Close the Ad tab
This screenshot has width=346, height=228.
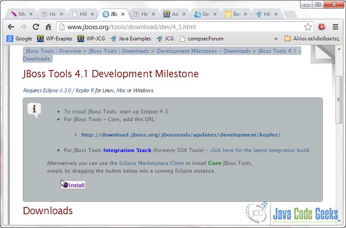pyautogui.click(x=184, y=14)
